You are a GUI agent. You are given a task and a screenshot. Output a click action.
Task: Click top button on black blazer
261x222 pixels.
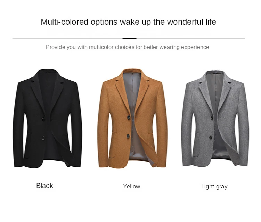(x=43, y=119)
